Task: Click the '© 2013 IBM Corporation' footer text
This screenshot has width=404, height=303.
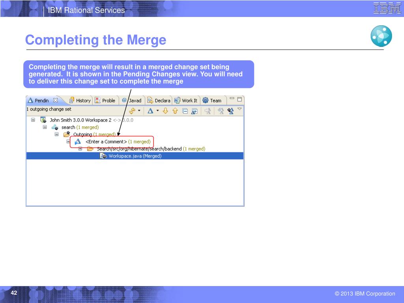Action: 365,294
